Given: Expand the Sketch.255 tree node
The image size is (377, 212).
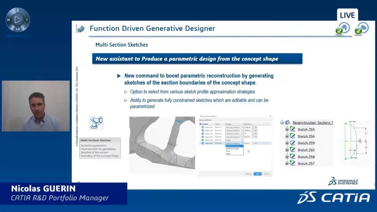Looking at the screenshot, I should [x=287, y=129].
